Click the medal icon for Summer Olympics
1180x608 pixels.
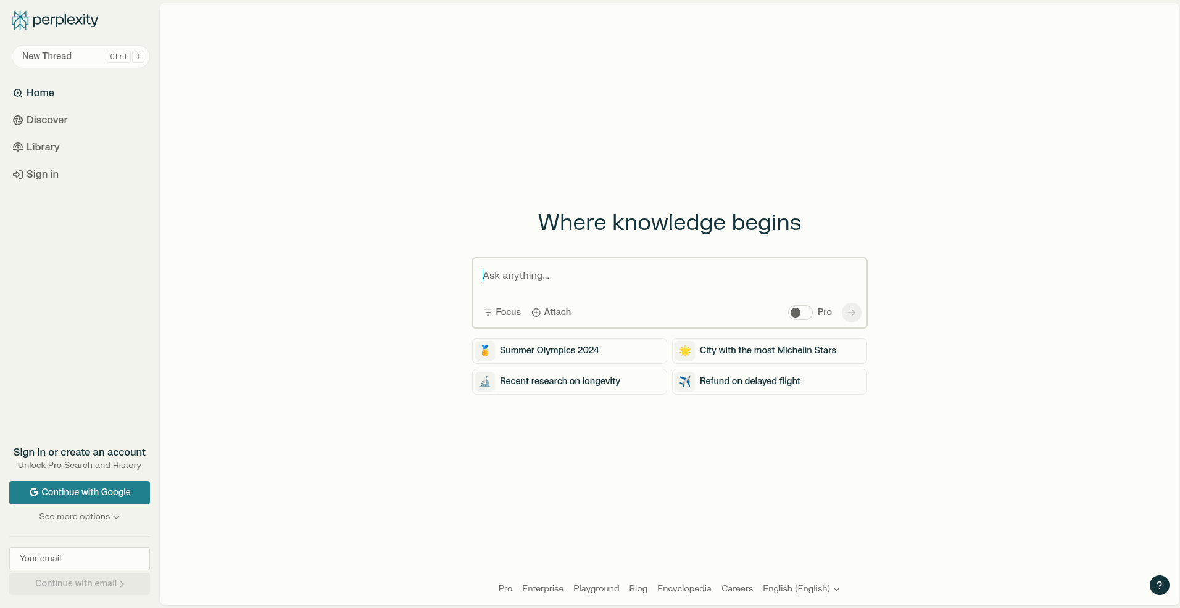pos(485,351)
